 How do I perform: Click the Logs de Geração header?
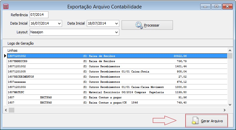click(20, 43)
